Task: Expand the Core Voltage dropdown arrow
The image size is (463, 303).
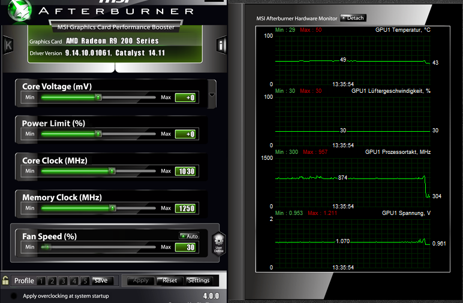Action: coord(212,95)
